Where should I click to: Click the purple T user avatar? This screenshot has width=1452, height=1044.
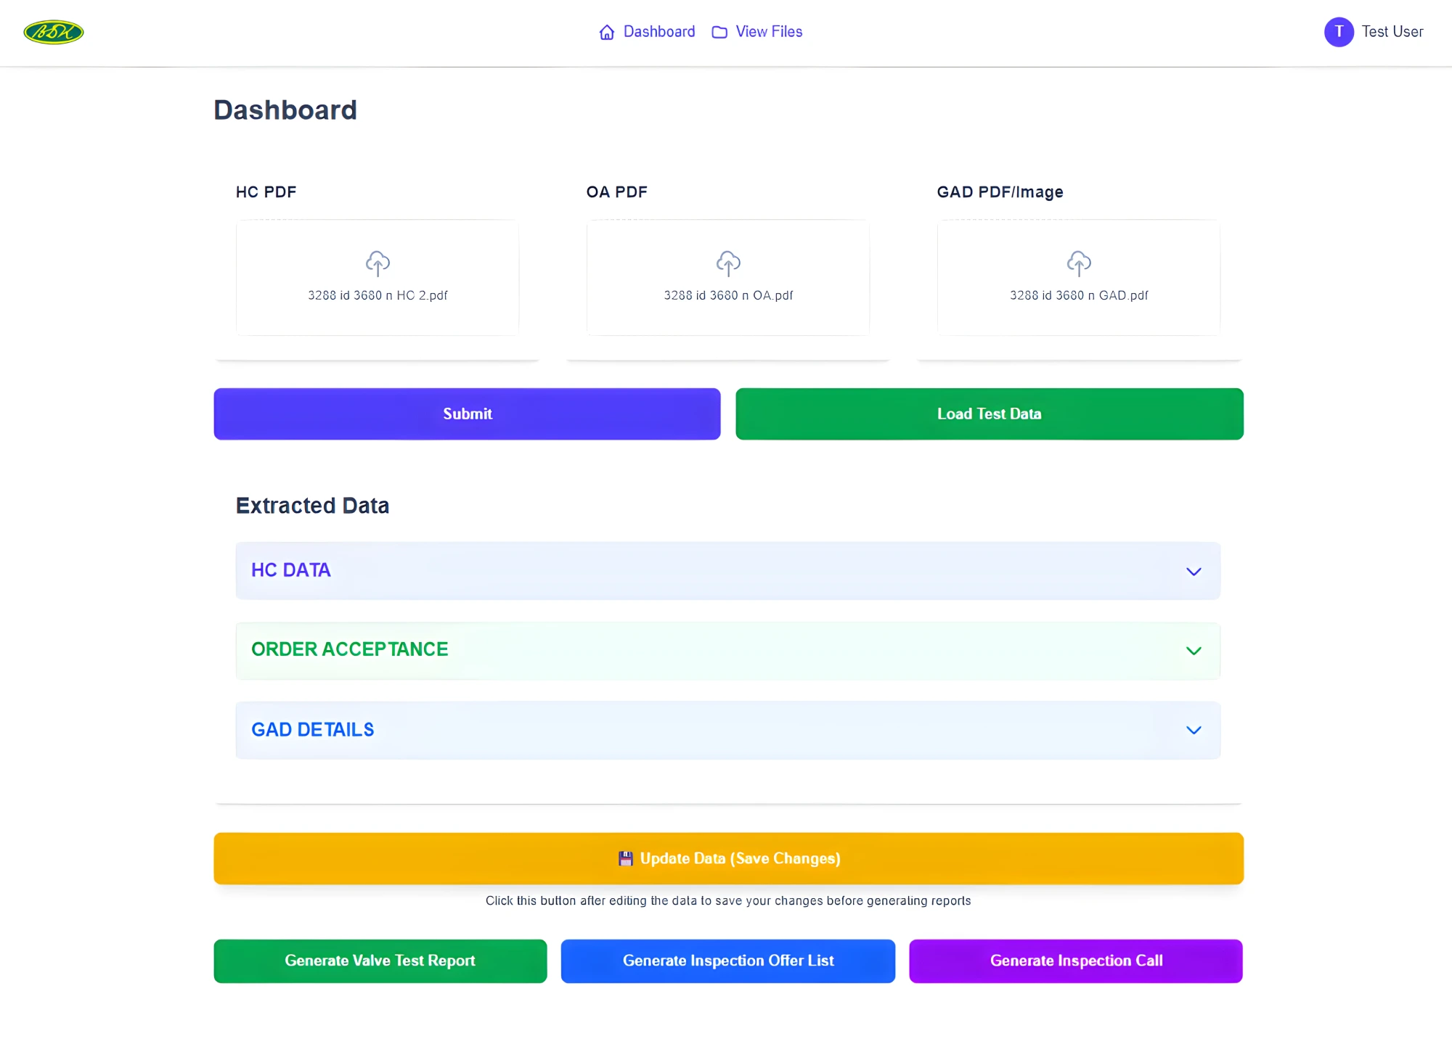(1339, 32)
